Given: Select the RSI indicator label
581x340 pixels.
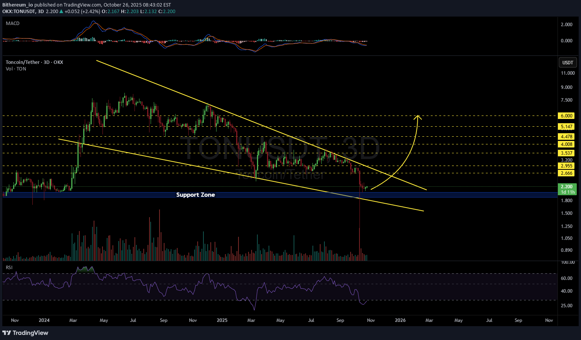Looking at the screenshot, I should (x=9, y=268).
